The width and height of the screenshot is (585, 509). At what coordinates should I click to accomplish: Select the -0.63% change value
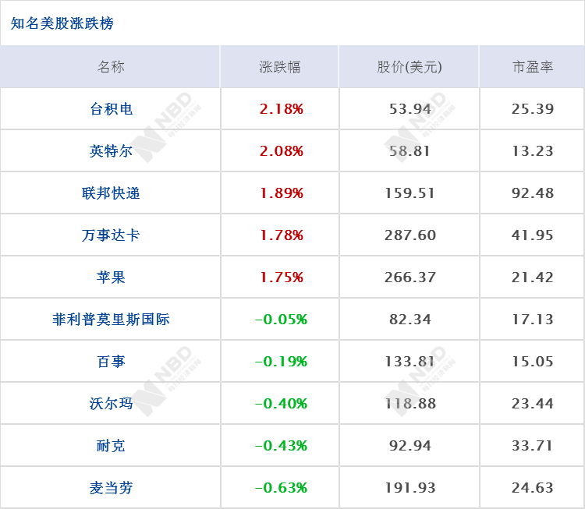(281, 488)
